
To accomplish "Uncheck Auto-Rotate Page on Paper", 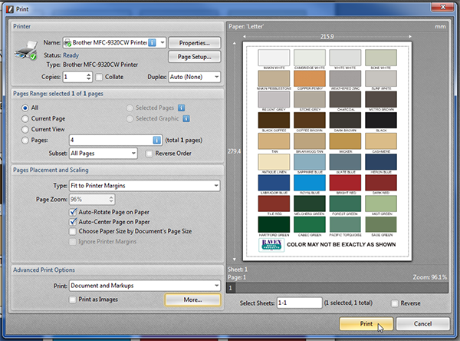I will coord(73,212).
